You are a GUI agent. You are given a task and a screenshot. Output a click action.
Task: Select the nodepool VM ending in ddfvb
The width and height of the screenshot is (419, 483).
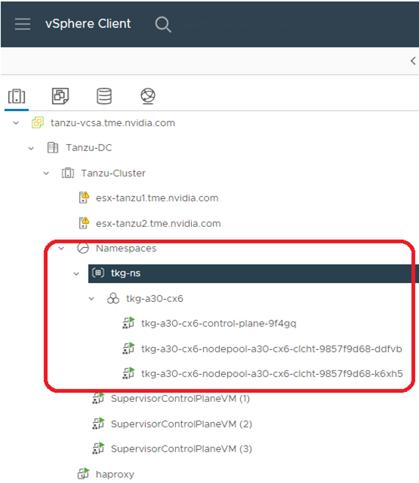click(x=272, y=349)
